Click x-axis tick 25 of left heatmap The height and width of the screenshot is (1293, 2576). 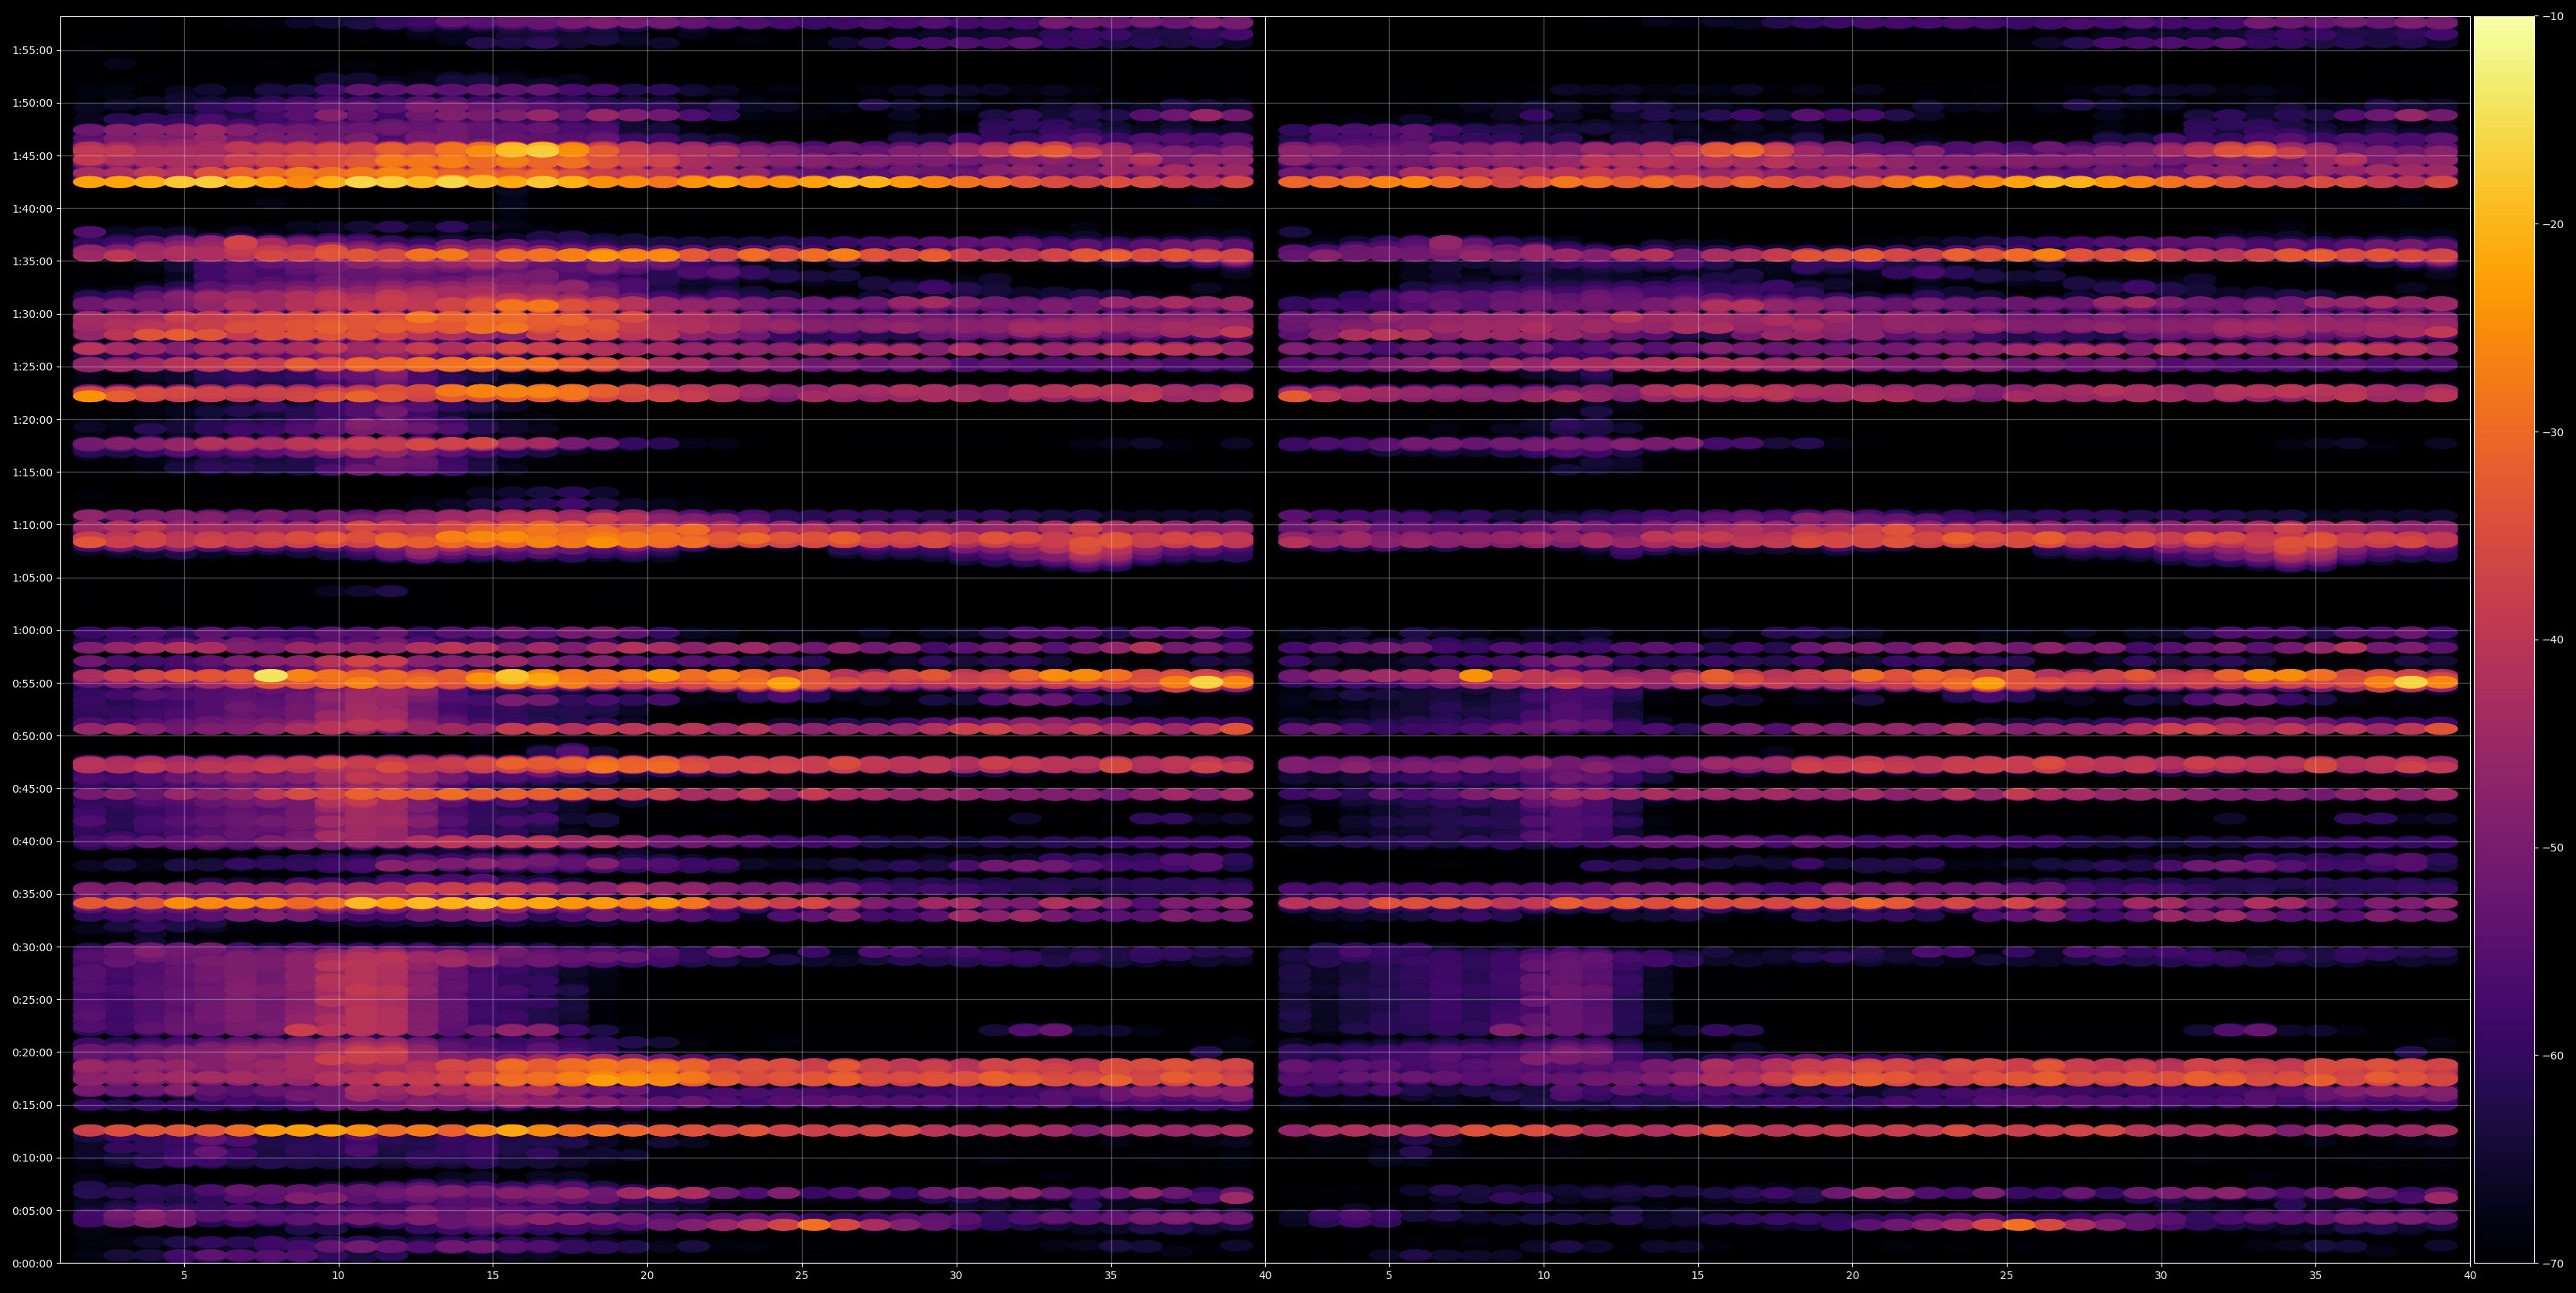tap(802, 1276)
